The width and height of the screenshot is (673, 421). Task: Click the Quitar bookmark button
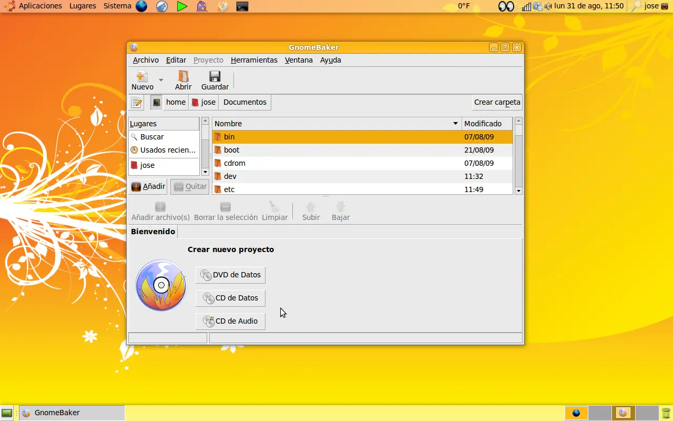pos(190,187)
